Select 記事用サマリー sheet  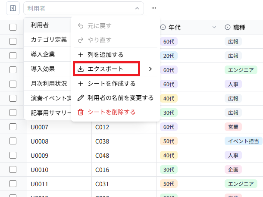pos(47,113)
